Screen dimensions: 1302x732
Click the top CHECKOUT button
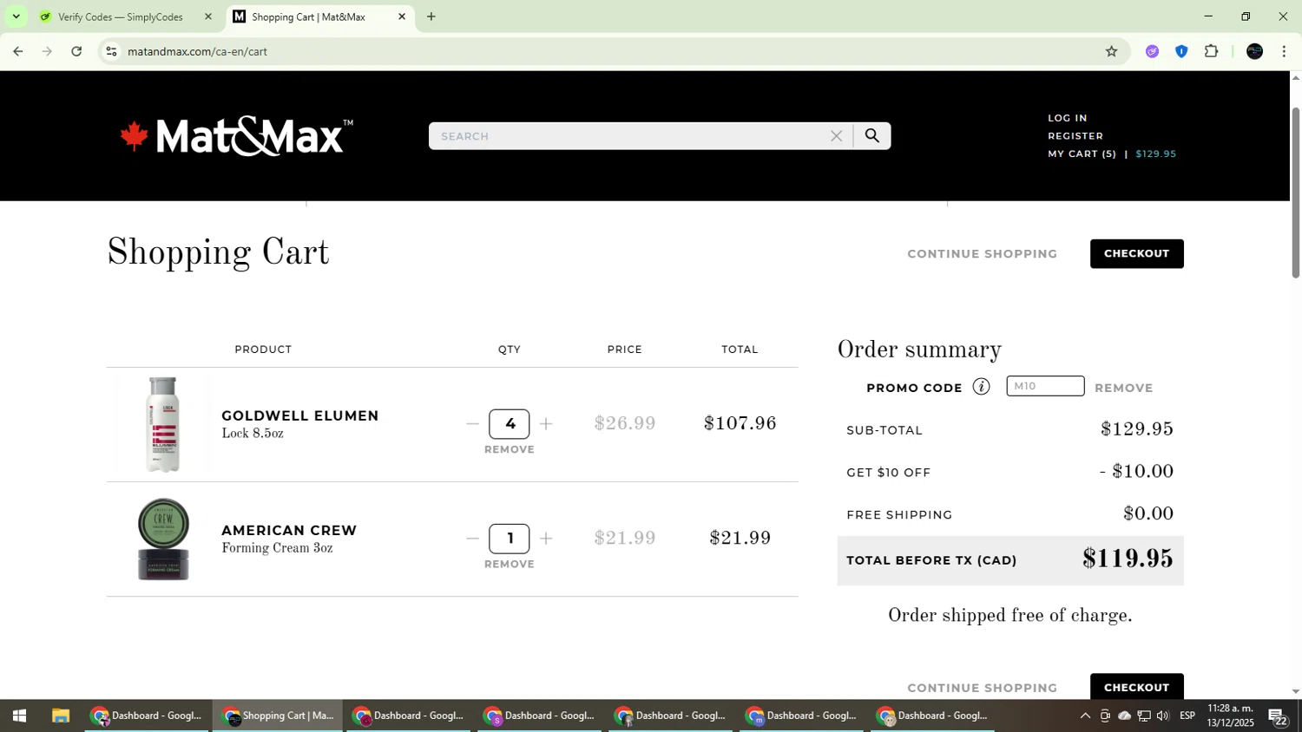pyautogui.click(x=1136, y=254)
